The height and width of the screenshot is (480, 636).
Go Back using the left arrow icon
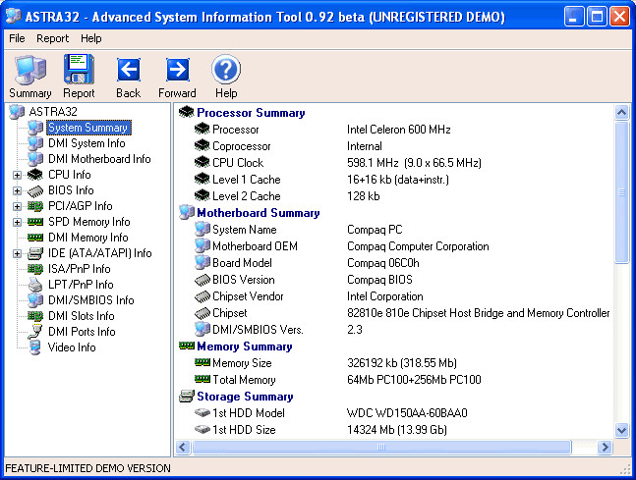[x=129, y=70]
